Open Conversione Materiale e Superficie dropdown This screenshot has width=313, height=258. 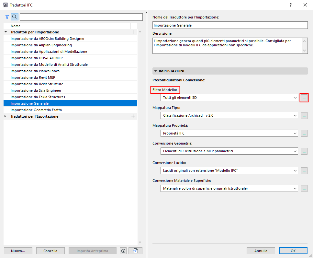(x=229, y=188)
